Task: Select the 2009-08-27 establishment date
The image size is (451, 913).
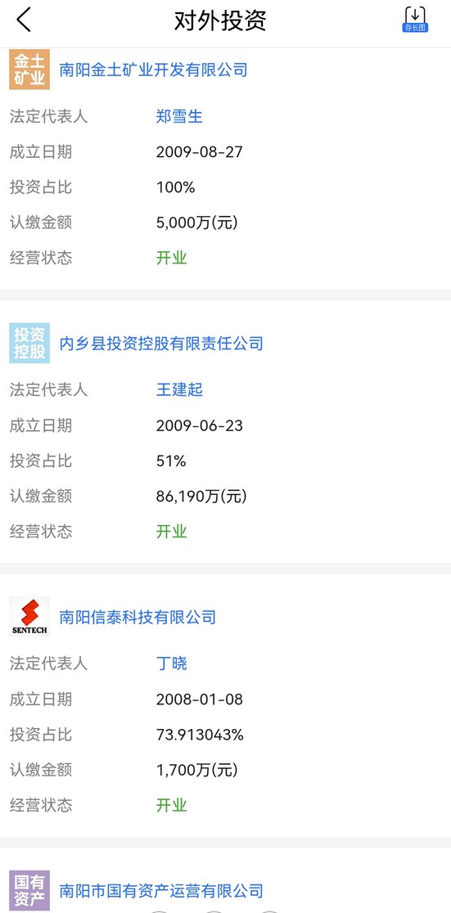Action: click(199, 152)
